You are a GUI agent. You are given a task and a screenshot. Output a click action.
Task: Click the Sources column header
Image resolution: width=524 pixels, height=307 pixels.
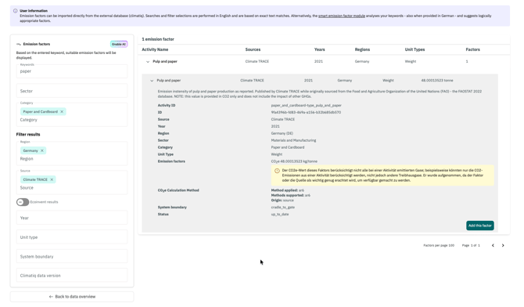[253, 49]
